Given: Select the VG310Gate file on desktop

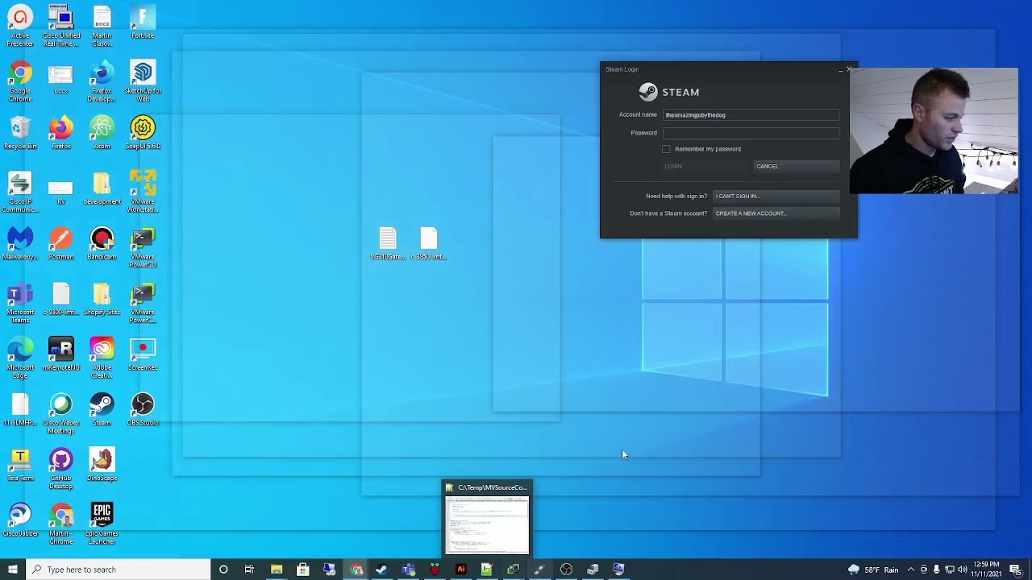Looking at the screenshot, I should (388, 243).
